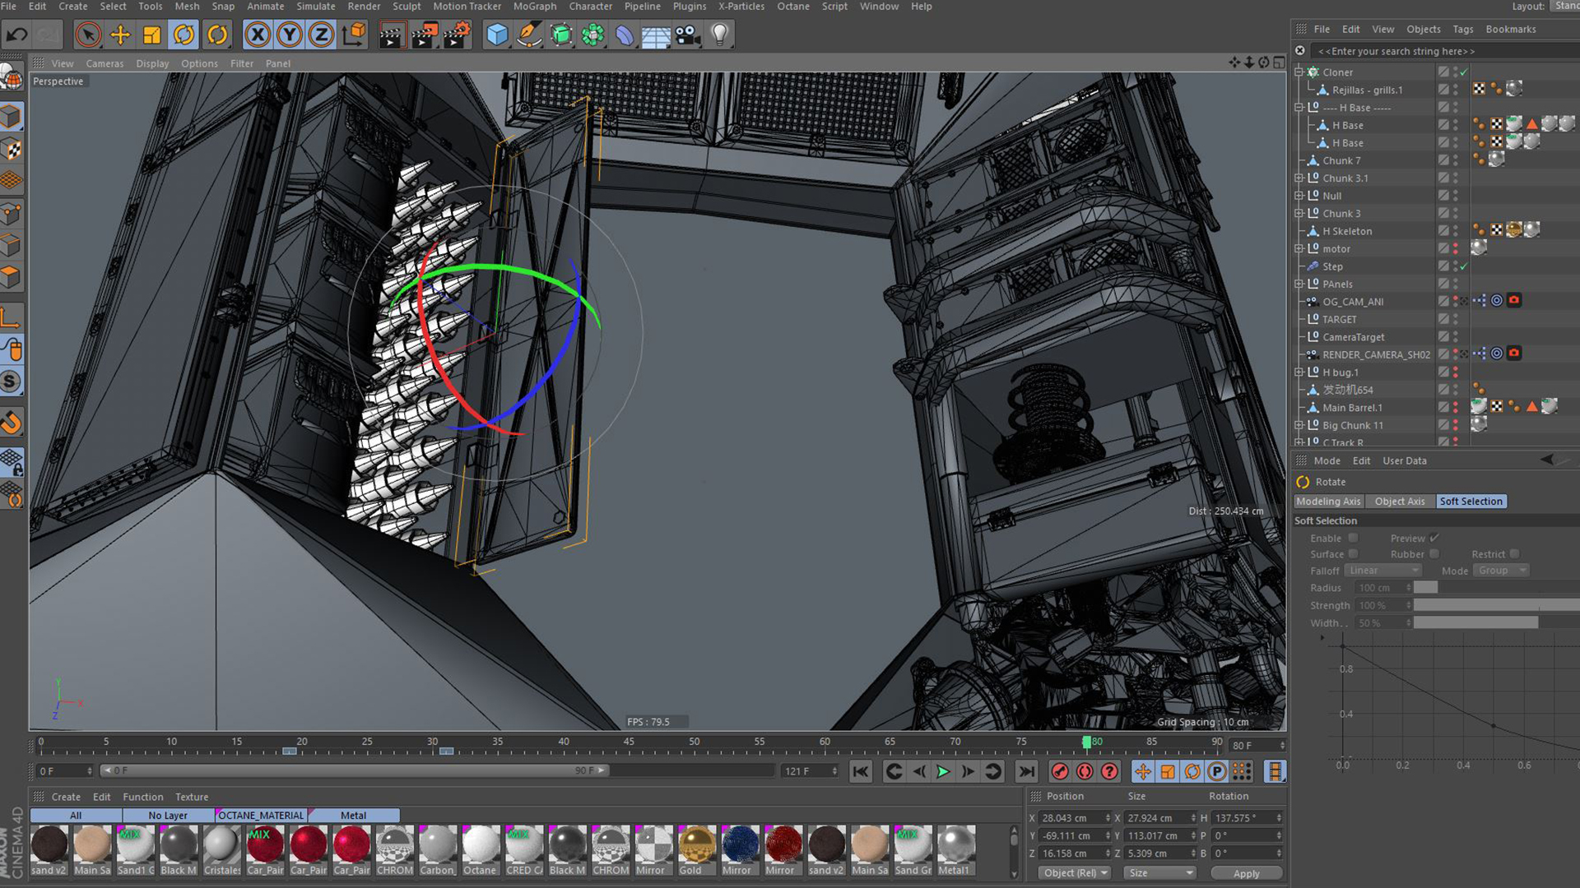Add a Light object

[x=720, y=35]
